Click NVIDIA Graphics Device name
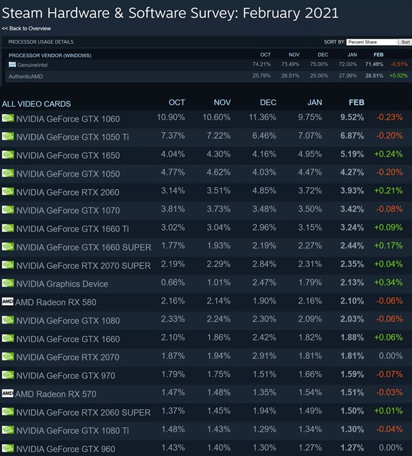The width and height of the screenshot is (412, 456). click(62, 284)
